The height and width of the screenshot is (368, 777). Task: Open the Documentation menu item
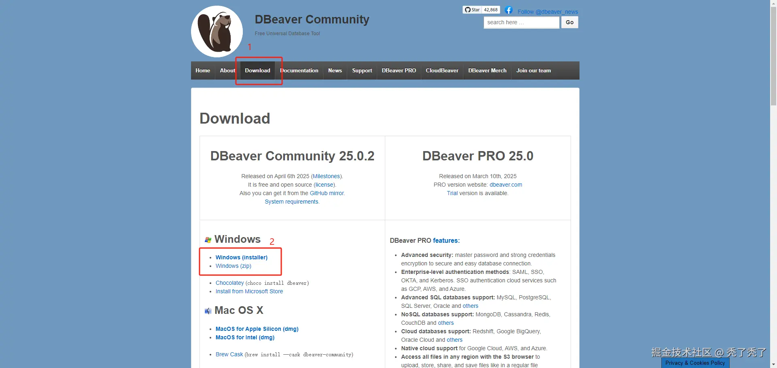point(299,70)
